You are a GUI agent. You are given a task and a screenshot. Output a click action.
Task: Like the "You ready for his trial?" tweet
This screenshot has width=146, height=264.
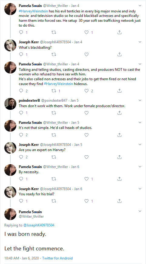click(x=86, y=201)
